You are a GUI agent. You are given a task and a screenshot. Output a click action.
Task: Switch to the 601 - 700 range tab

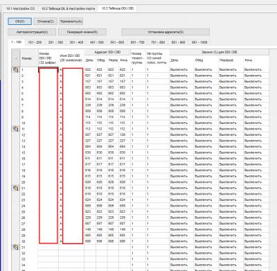click(137, 42)
